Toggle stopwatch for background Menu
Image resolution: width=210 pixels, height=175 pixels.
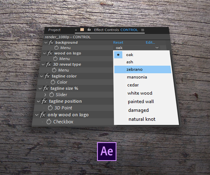[56, 48]
